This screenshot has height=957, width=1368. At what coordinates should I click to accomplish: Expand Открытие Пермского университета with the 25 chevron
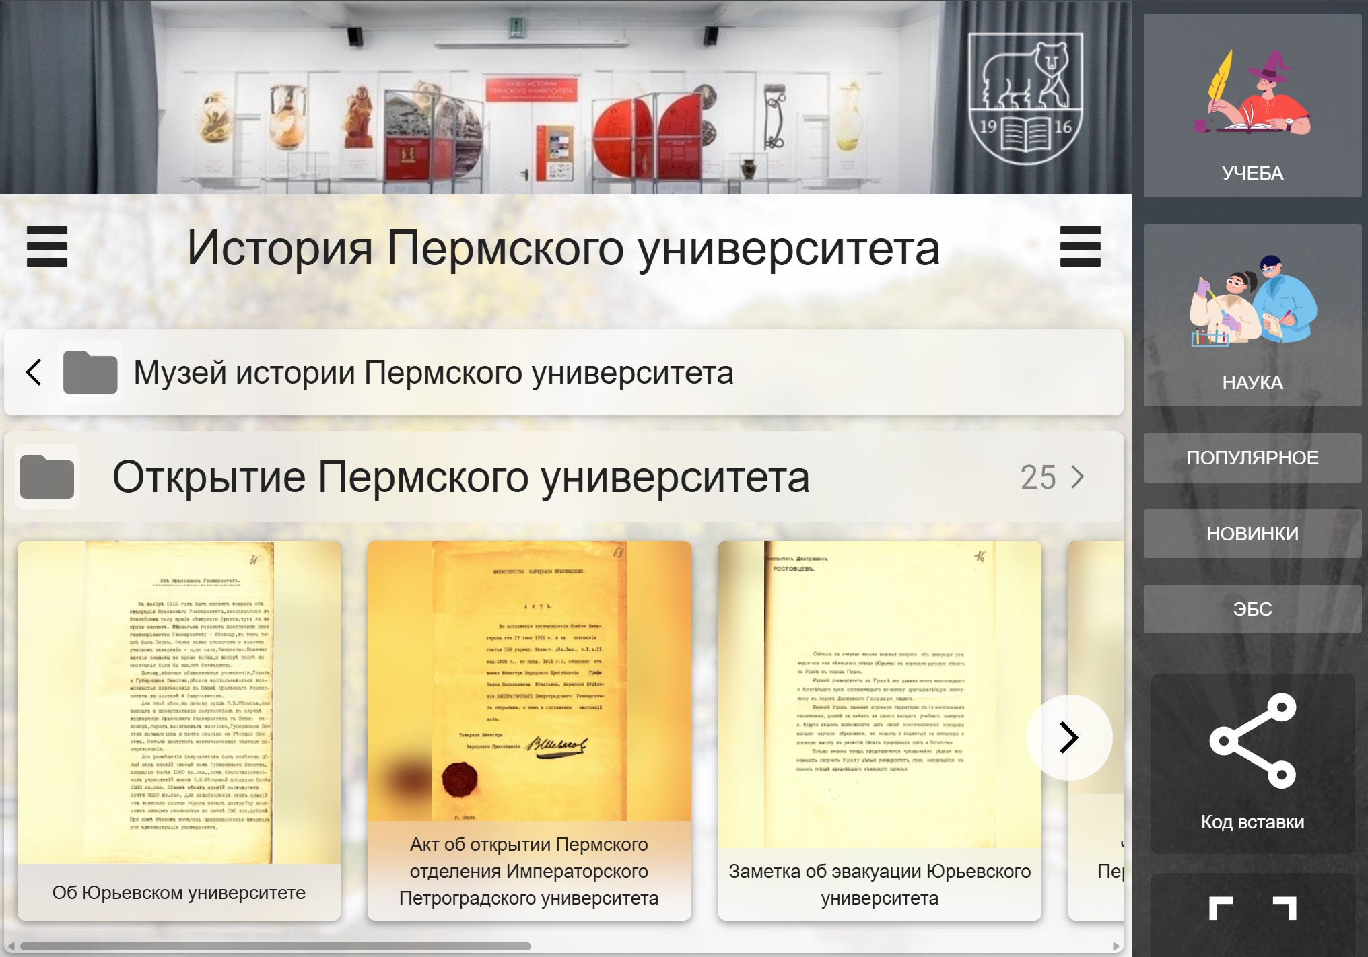1078,477
